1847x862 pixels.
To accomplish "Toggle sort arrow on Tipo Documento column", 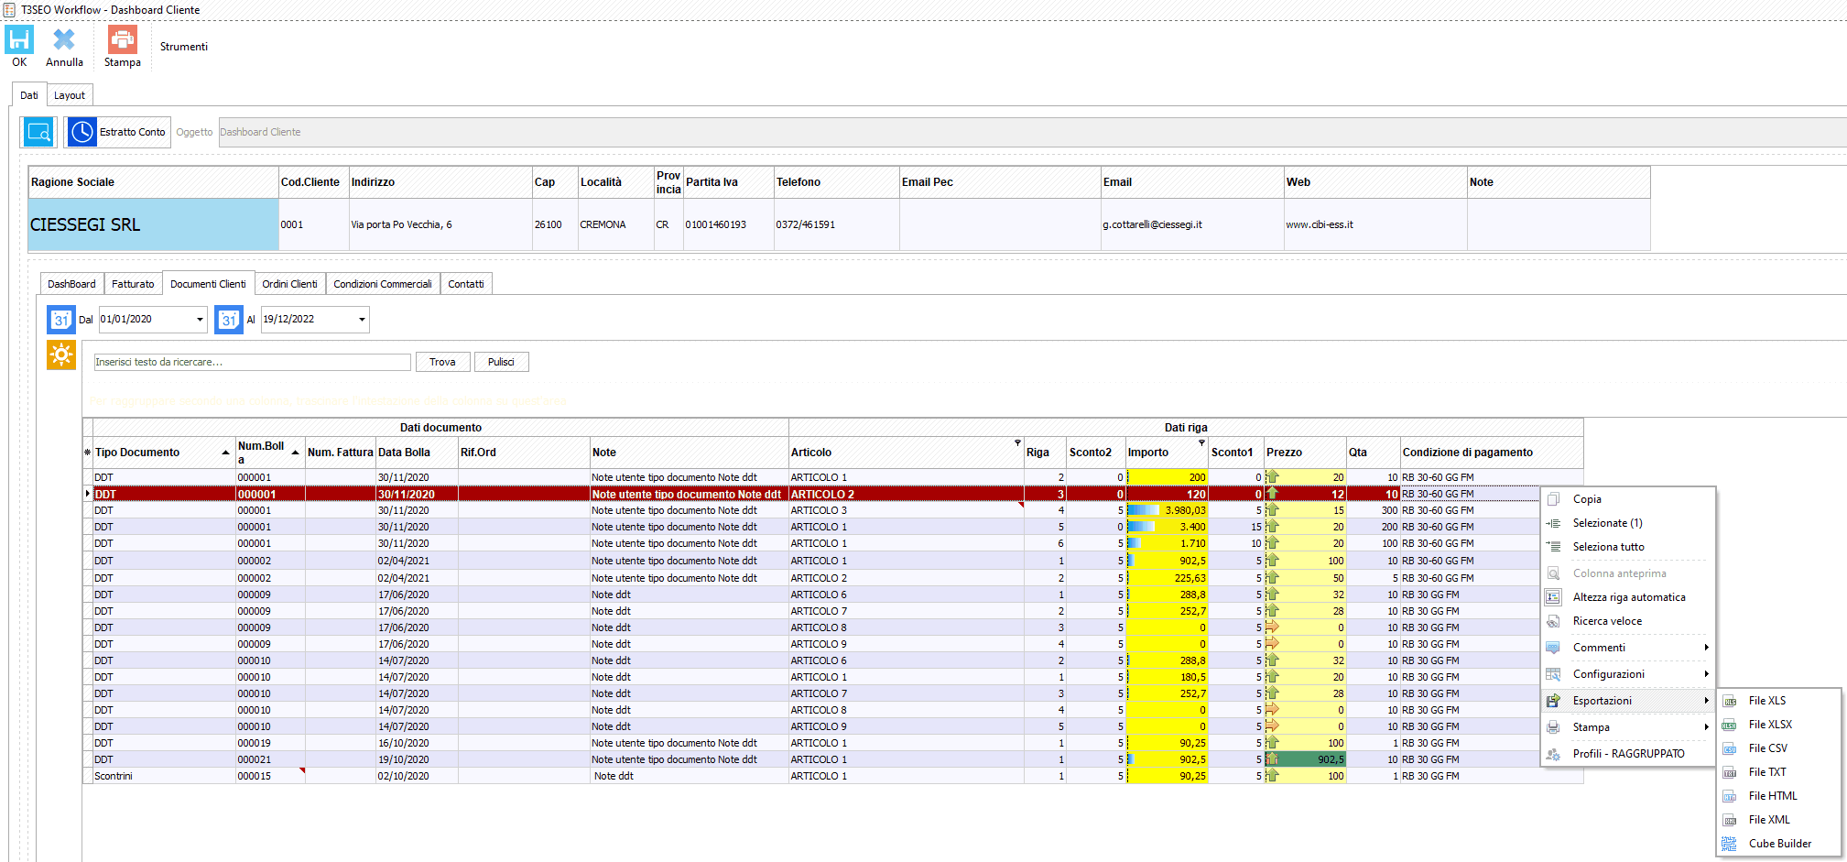I will 225,453.
